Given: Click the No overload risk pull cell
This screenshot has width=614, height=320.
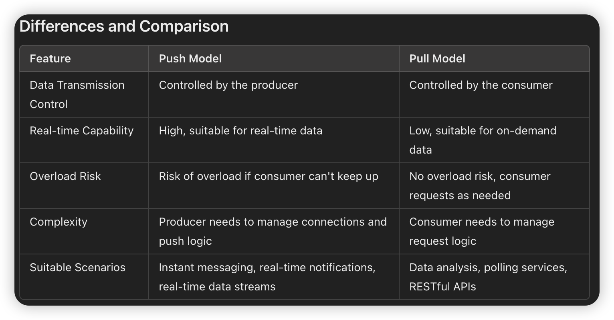Looking at the screenshot, I should (494, 186).
